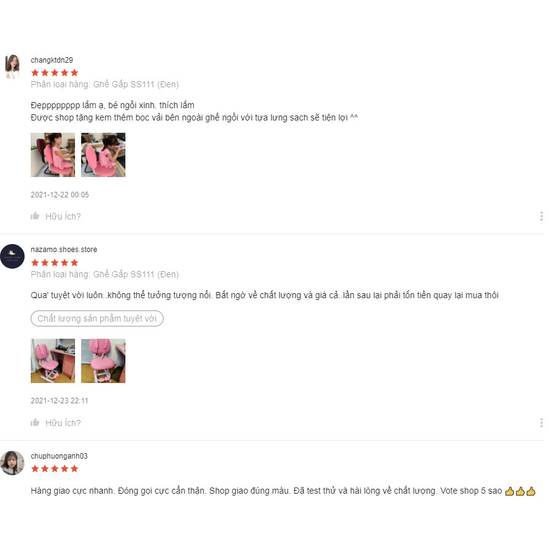This screenshot has width=549, height=549.
Task: Open chuphuonganh03 username link
Action: coord(59,456)
